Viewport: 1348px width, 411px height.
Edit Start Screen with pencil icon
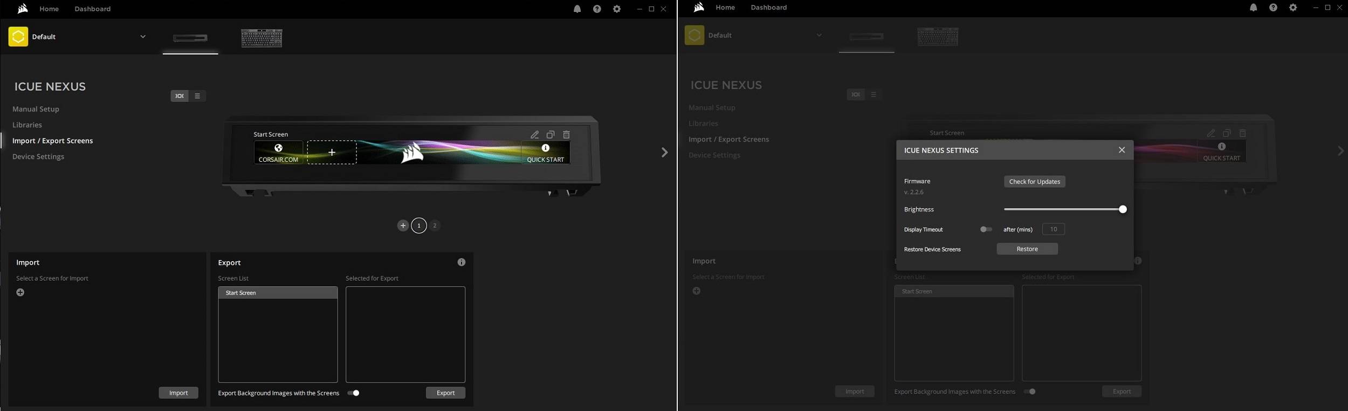(x=534, y=135)
